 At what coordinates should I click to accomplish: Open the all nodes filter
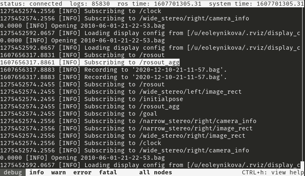click(155, 172)
